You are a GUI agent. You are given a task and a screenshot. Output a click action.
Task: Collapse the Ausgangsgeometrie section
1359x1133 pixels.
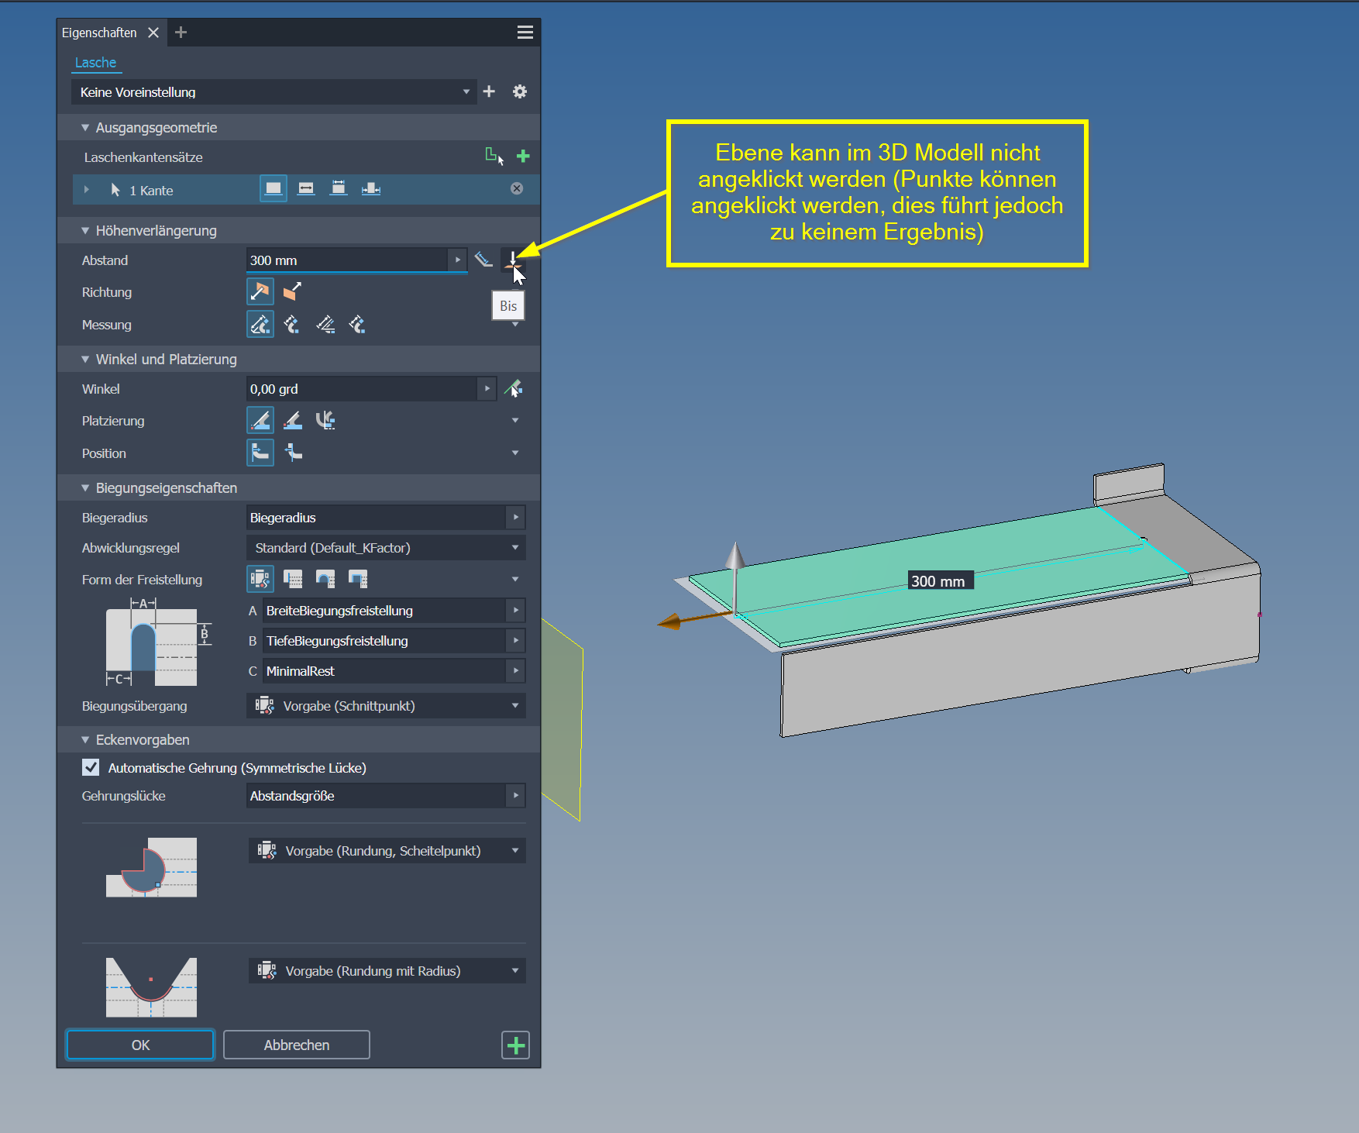click(85, 128)
